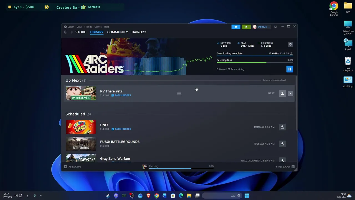Start RV There Yet? download now
This screenshot has width=355, height=200.
tap(282, 93)
